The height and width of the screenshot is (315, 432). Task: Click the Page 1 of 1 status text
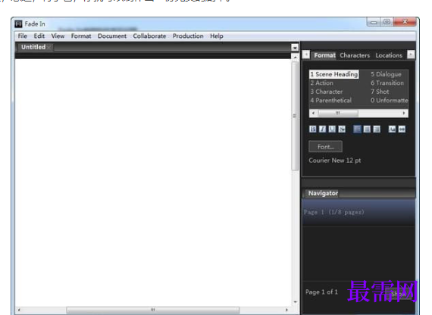[321, 292]
